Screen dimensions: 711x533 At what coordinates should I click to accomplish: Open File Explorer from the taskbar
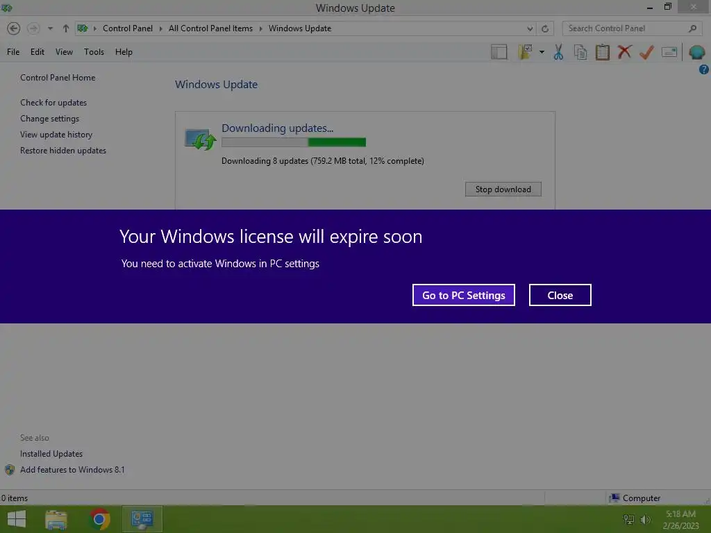click(56, 519)
